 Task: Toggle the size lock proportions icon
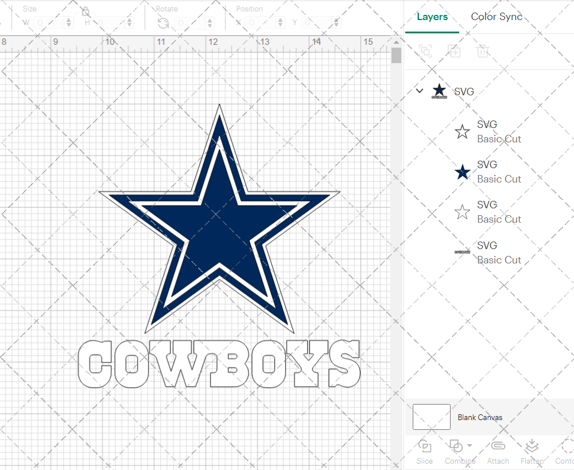pyautogui.click(x=86, y=11)
